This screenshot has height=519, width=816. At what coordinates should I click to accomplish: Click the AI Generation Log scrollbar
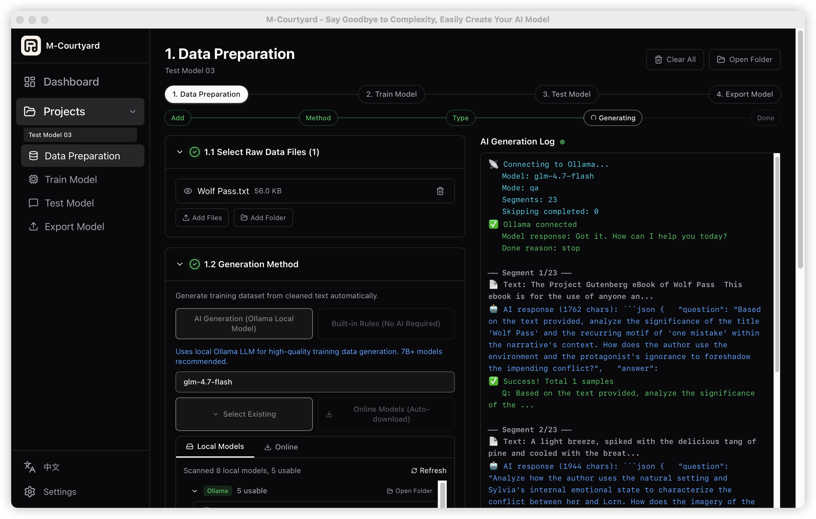click(777, 264)
